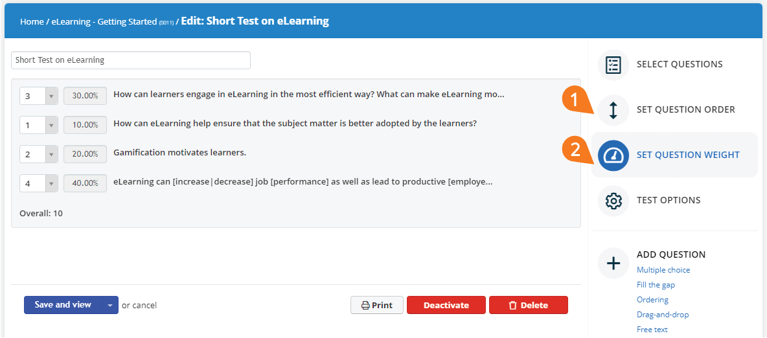Open weight dropdown showing value 1

39,125
